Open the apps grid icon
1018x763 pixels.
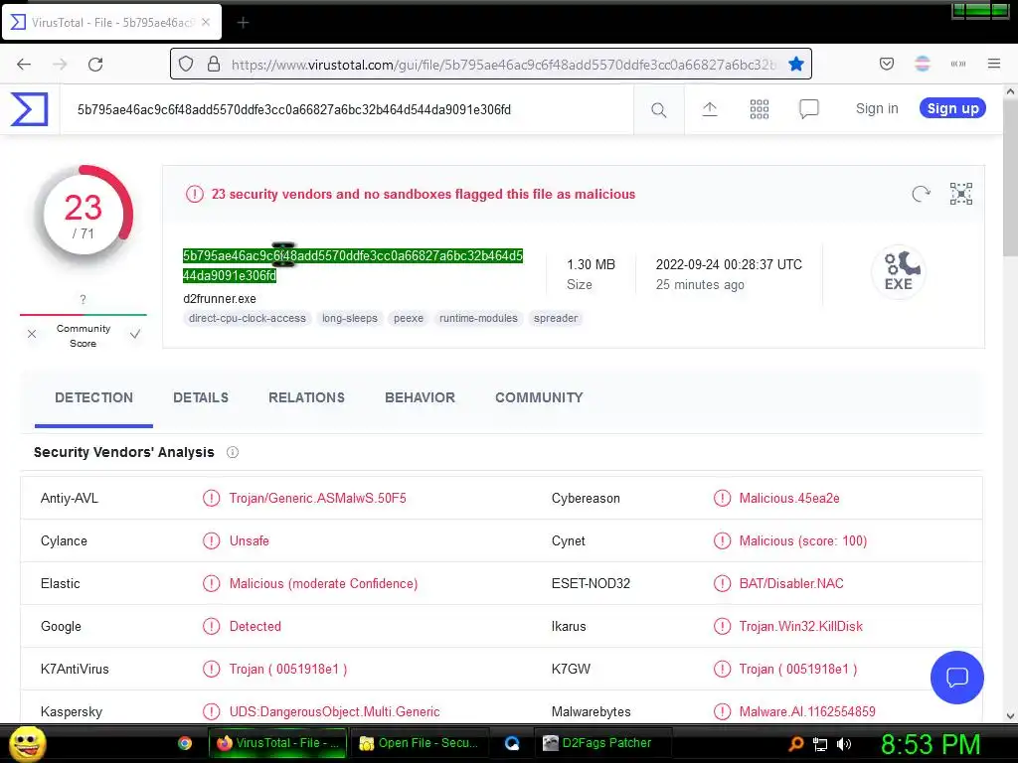coord(759,109)
